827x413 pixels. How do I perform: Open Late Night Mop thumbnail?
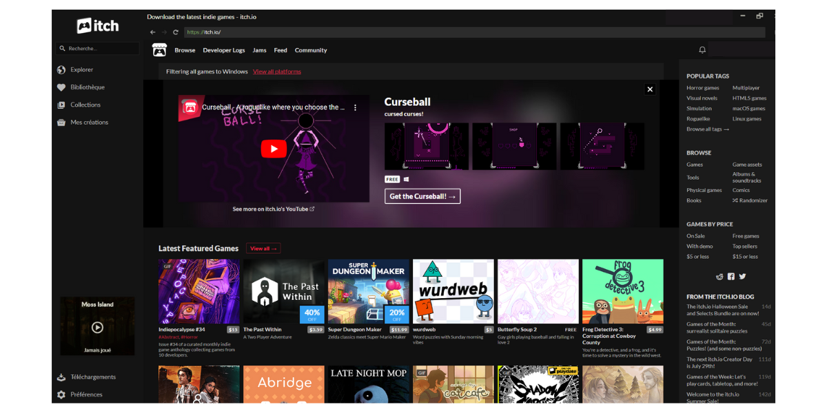tap(369, 384)
